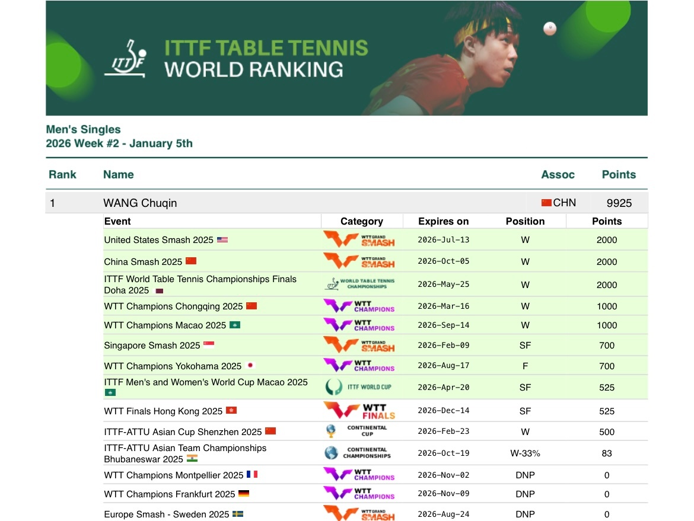694x521 pixels.
Task: Sort by the Rank column header
Action: [62, 175]
